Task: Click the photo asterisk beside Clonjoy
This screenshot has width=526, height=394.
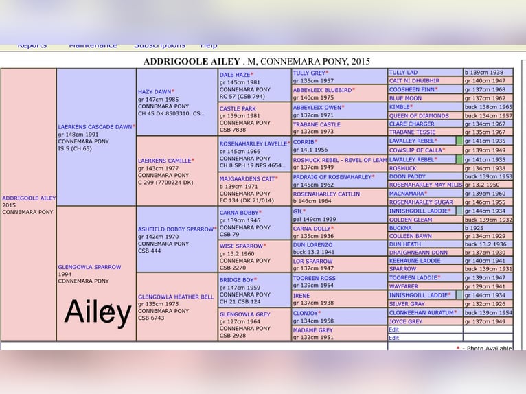Action: pyautogui.click(x=319, y=313)
